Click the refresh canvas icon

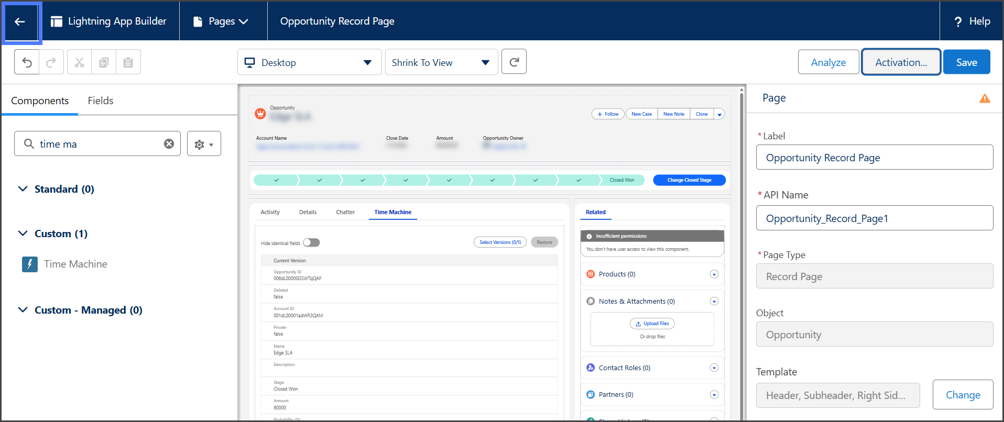514,62
